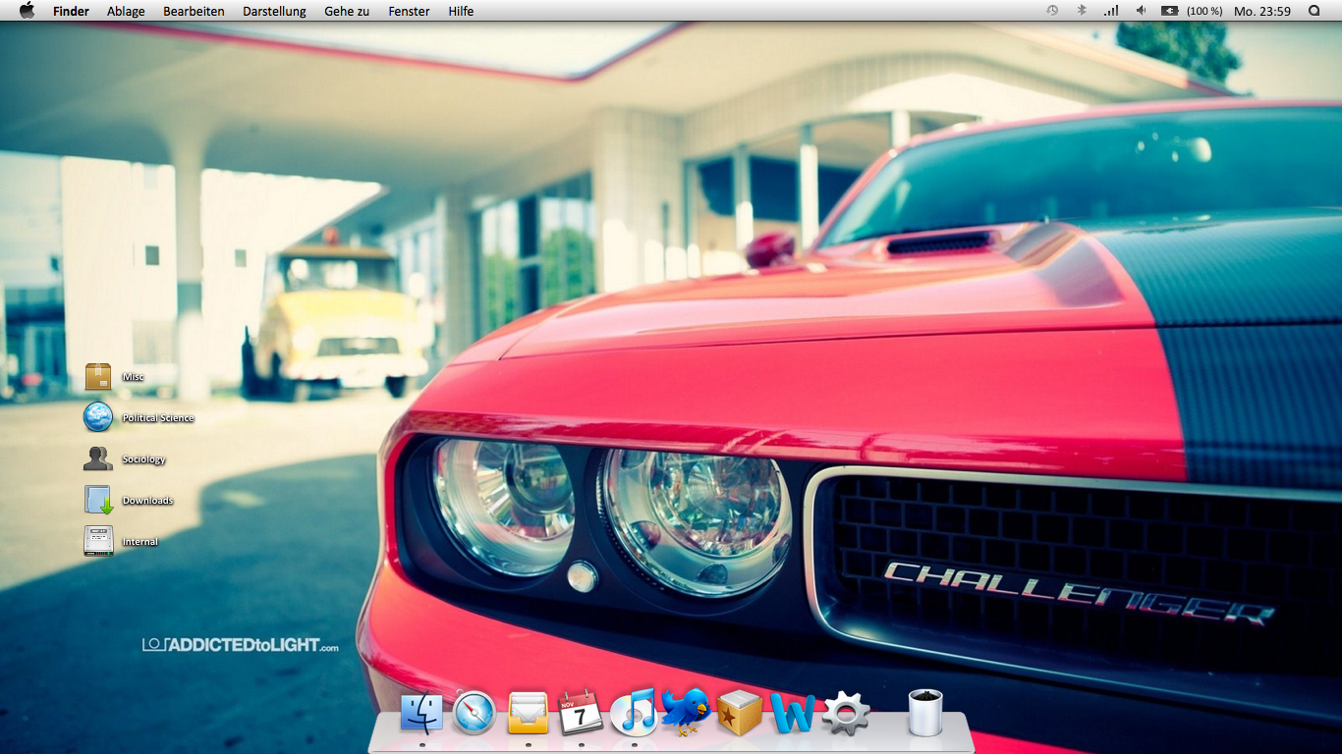Open the Downloads folder on the desktop
This screenshot has height=754, width=1342.
coord(97,500)
